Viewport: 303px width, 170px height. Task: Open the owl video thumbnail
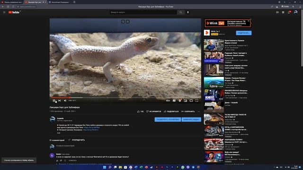(x=214, y=70)
